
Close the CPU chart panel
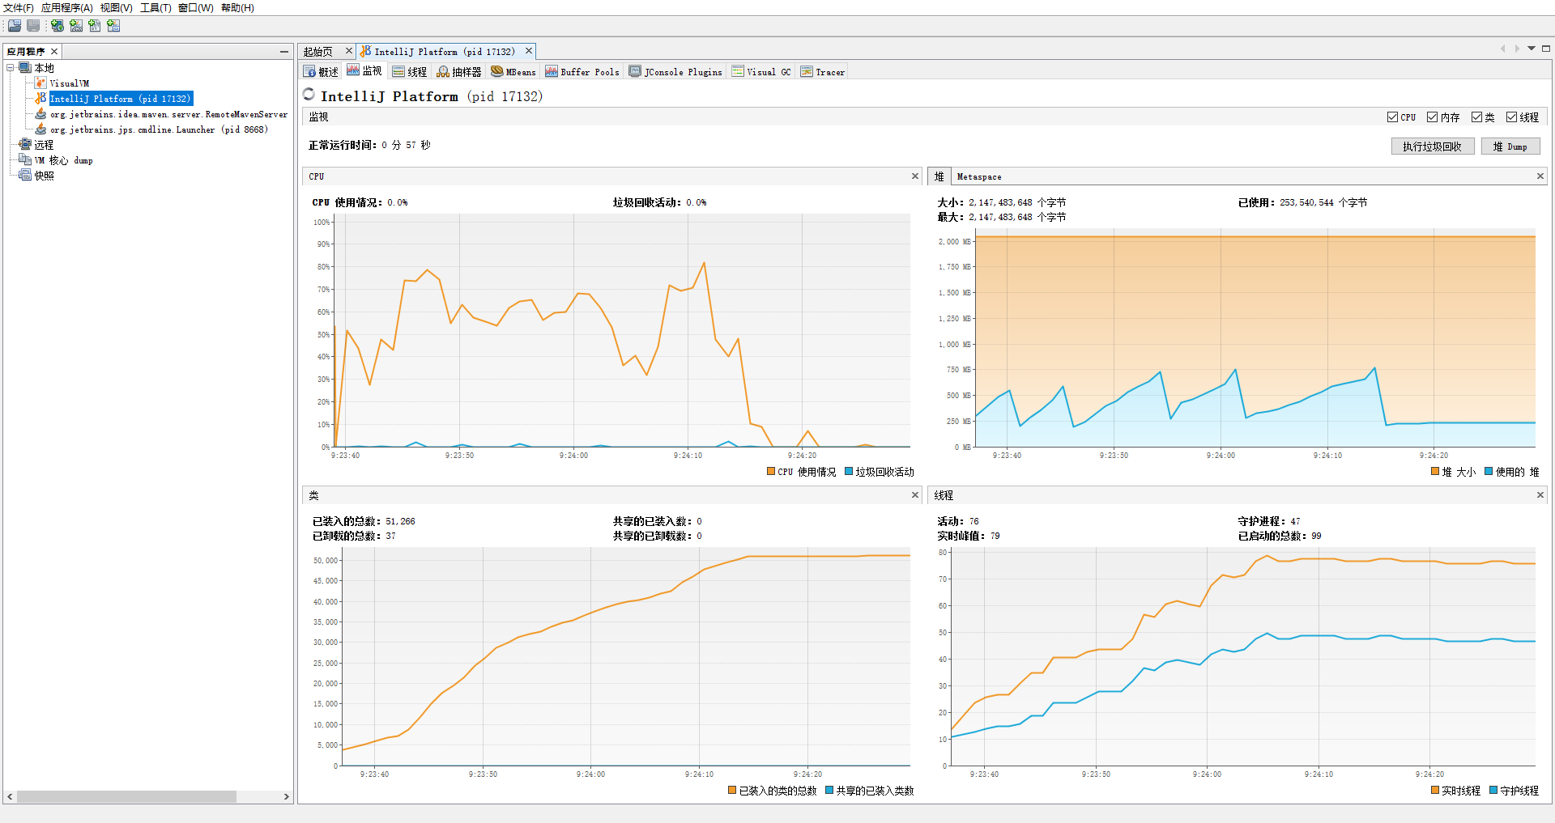[915, 176]
